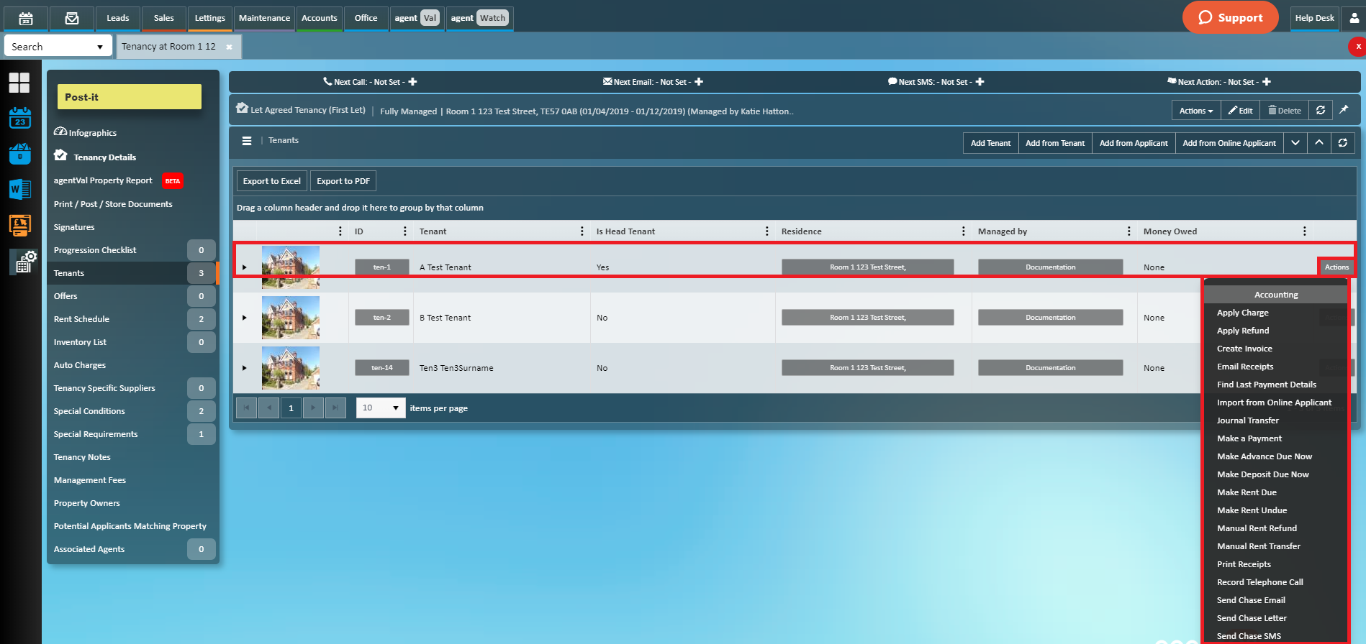Click the Word document icon in sidebar

pyautogui.click(x=19, y=189)
